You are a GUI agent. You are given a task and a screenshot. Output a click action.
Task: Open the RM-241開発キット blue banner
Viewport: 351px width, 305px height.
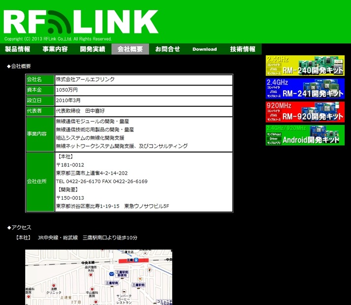pyautogui.click(x=305, y=89)
